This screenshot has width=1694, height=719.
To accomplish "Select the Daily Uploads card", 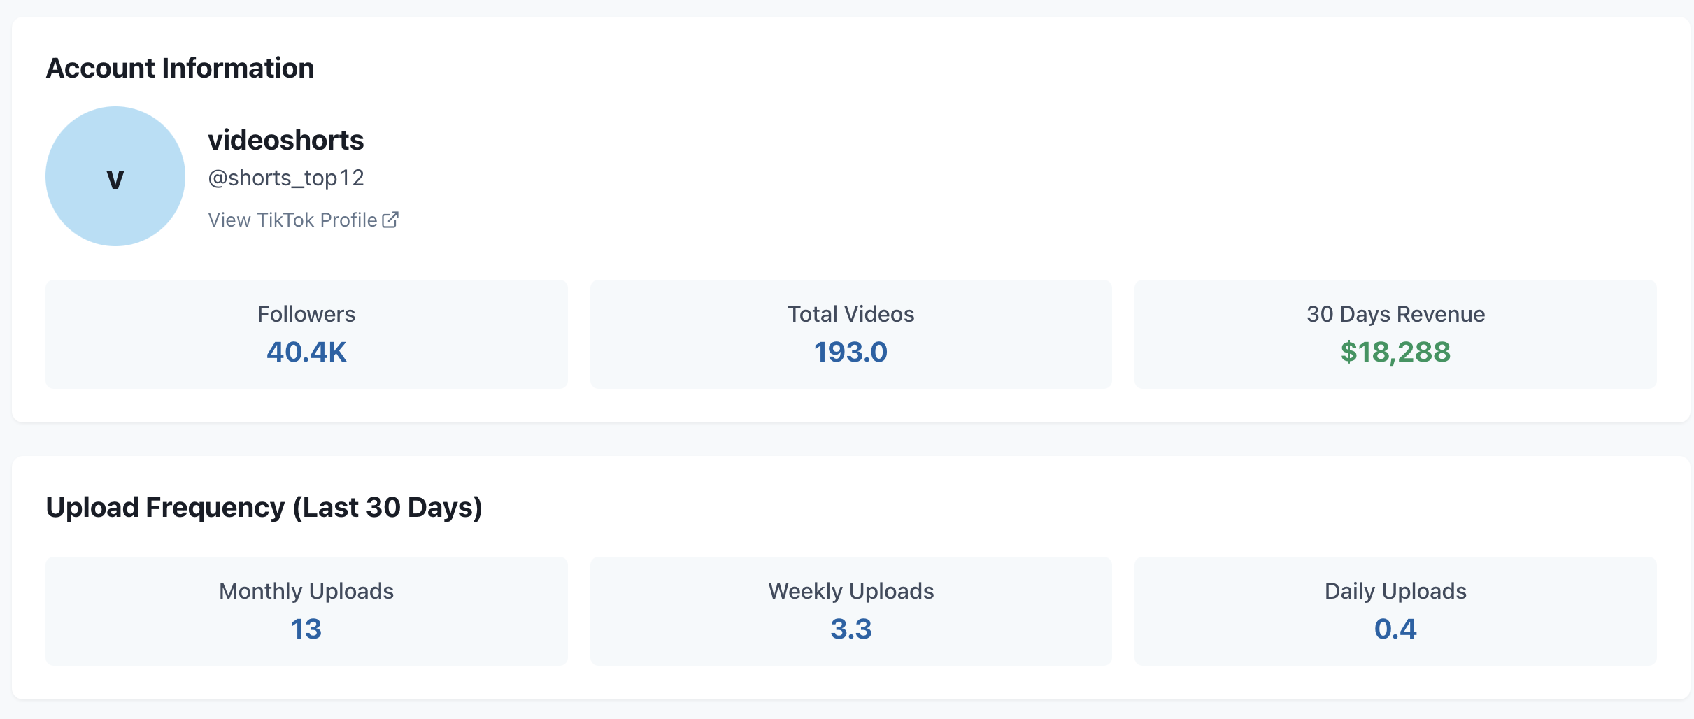I will tap(1395, 611).
